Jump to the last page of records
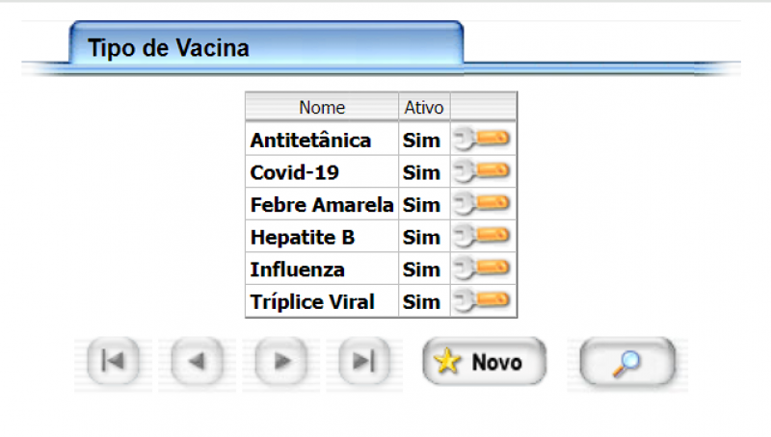 click(363, 362)
